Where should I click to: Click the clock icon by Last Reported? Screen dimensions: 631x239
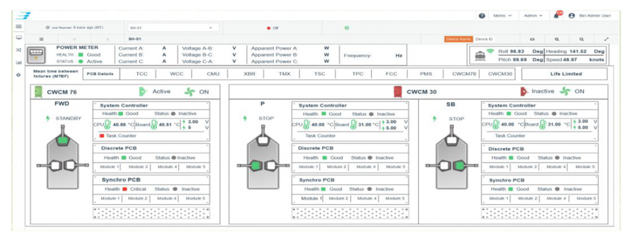(47, 28)
